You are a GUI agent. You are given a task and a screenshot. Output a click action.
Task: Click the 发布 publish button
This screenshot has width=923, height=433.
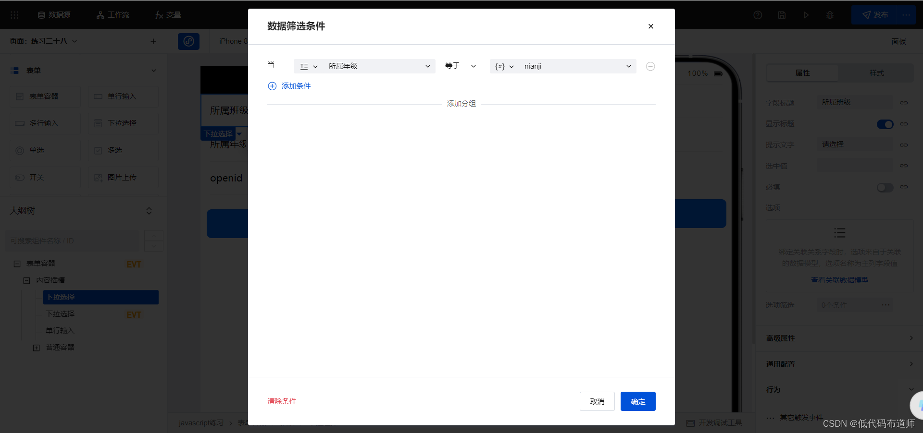(874, 15)
